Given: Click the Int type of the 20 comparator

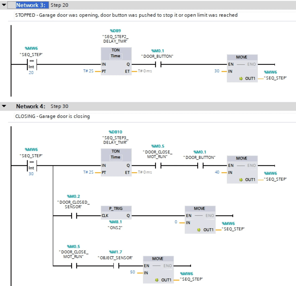Looking at the screenshot, I should click(x=31, y=67).
